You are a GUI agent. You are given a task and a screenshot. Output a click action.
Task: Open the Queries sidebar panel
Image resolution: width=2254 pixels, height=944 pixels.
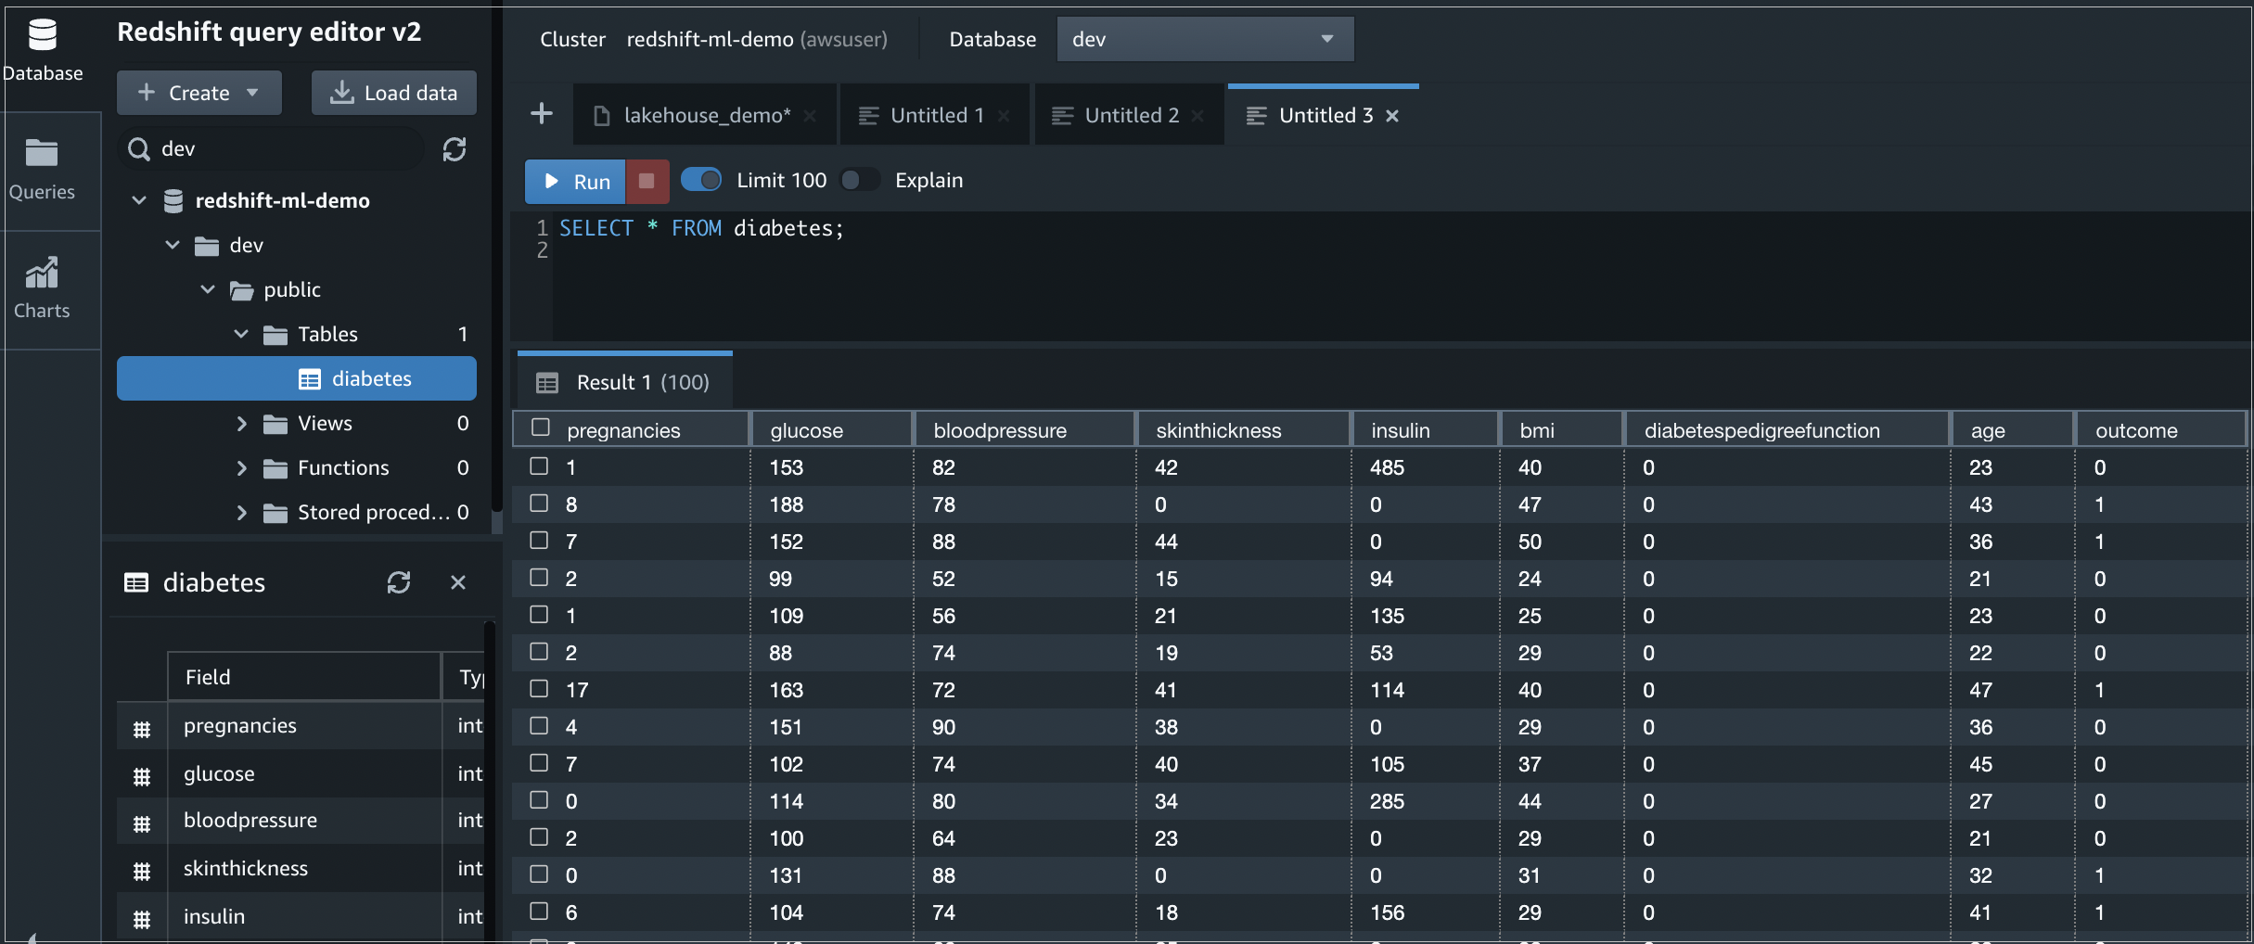coord(42,171)
